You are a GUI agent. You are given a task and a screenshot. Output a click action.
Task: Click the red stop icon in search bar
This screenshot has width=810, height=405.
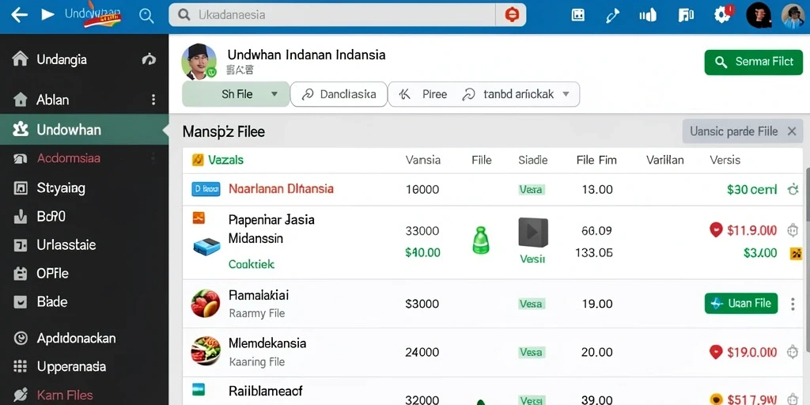point(512,15)
